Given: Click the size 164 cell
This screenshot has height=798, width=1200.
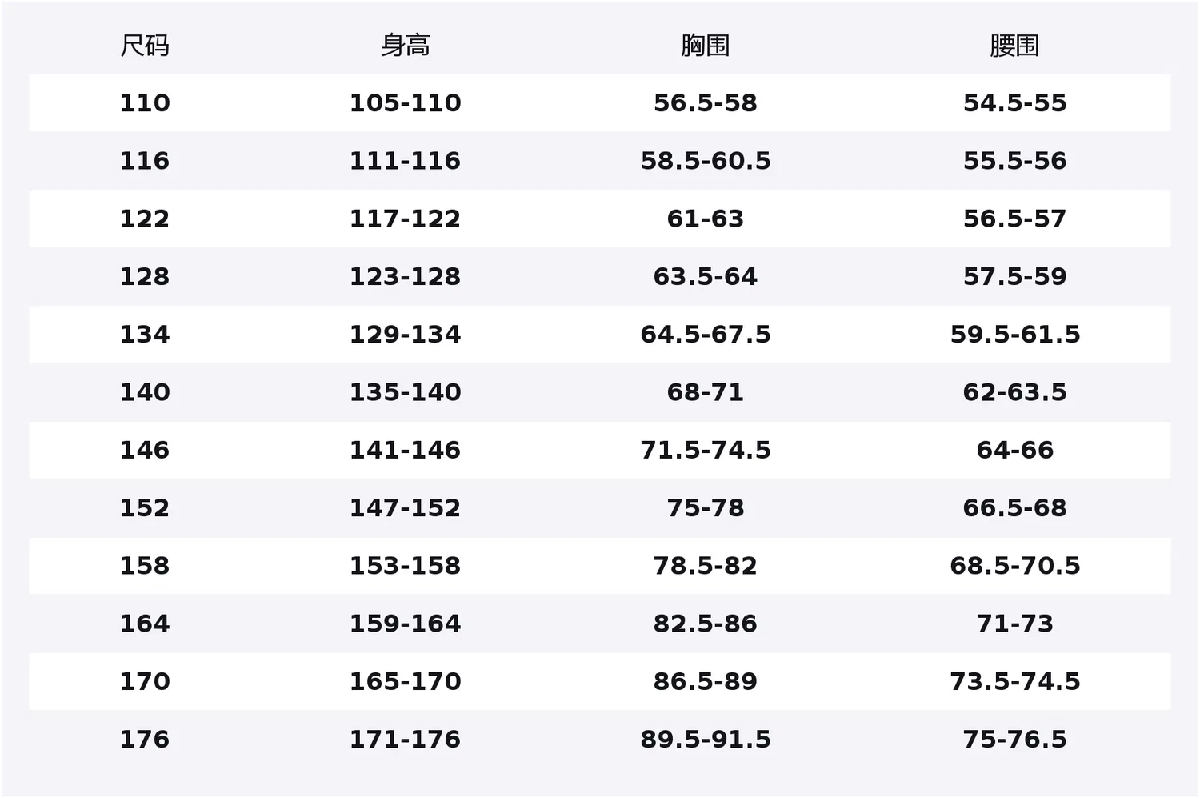Looking at the screenshot, I should pyautogui.click(x=145, y=624).
